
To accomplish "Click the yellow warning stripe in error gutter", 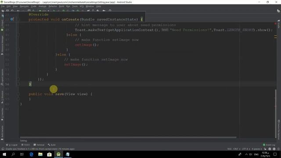I will tap(275, 37).
